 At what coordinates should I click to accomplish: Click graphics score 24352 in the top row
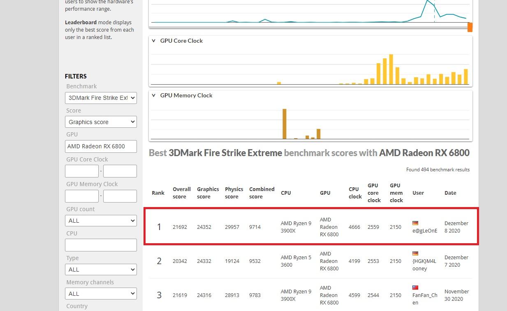(x=204, y=227)
